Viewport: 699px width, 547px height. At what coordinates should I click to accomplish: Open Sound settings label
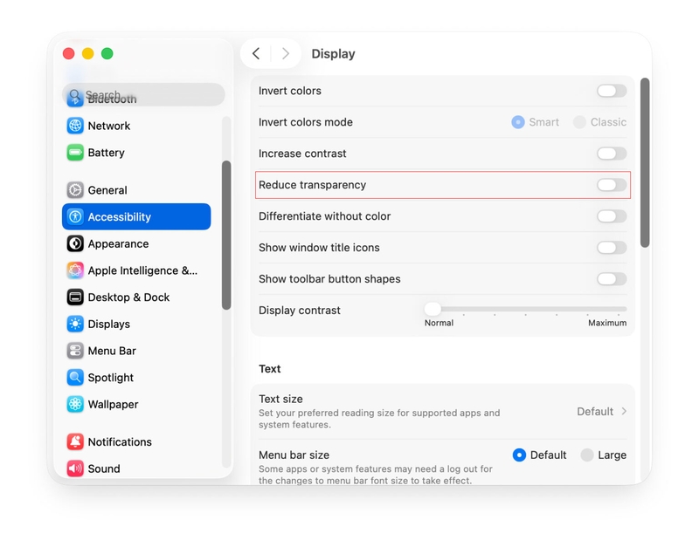tap(104, 468)
